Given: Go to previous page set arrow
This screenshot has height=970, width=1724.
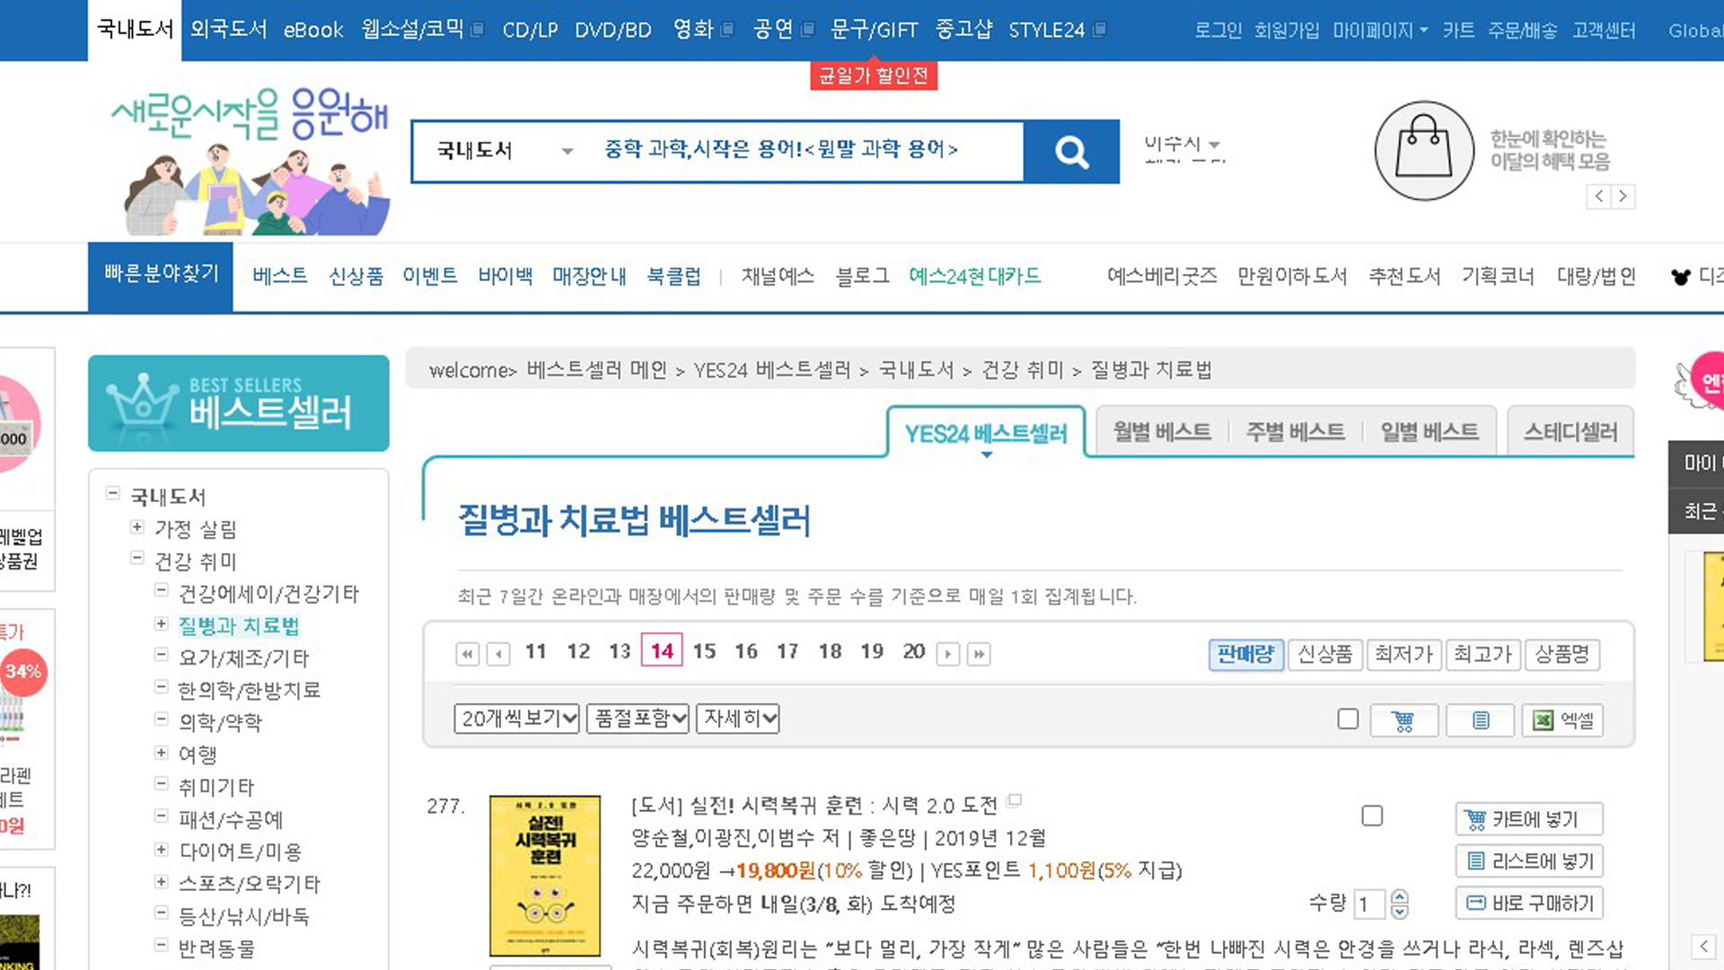Looking at the screenshot, I should 498,654.
